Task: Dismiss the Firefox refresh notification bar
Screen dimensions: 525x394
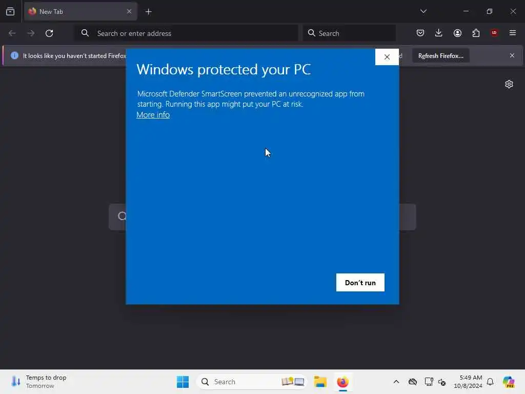Action: click(x=512, y=55)
